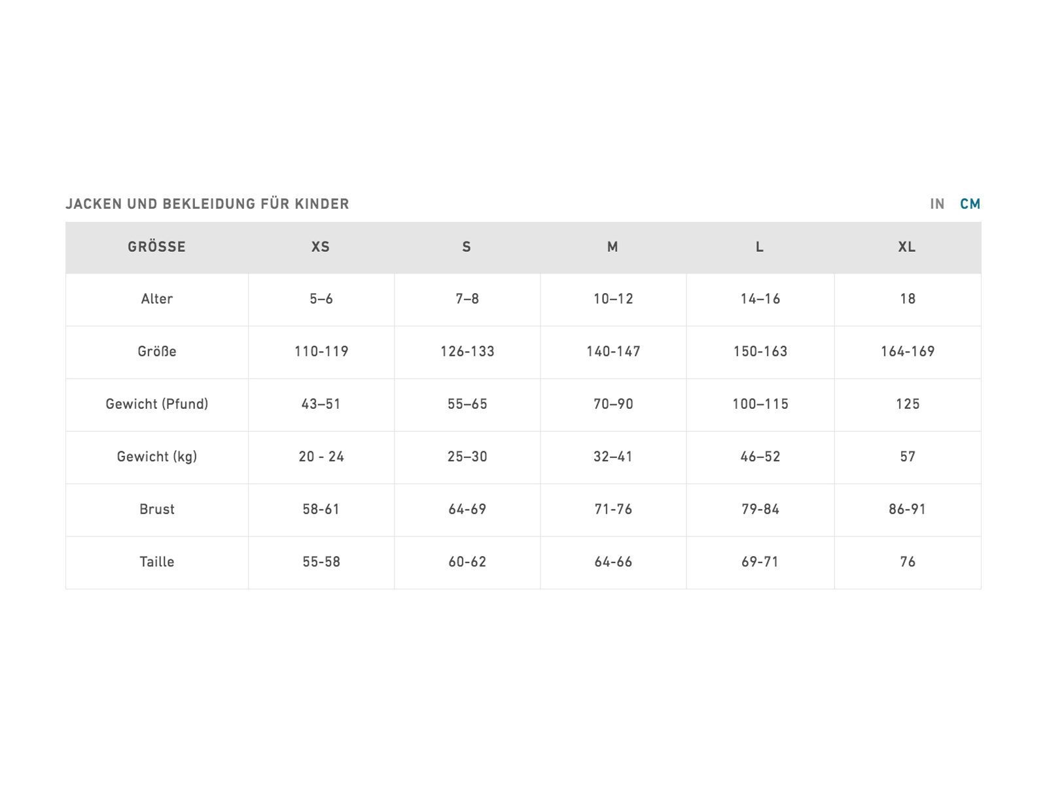Click the M height cell 140-147

(613, 352)
